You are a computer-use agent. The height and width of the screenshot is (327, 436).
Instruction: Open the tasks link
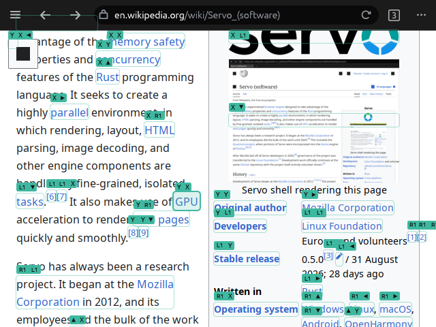click(x=30, y=202)
